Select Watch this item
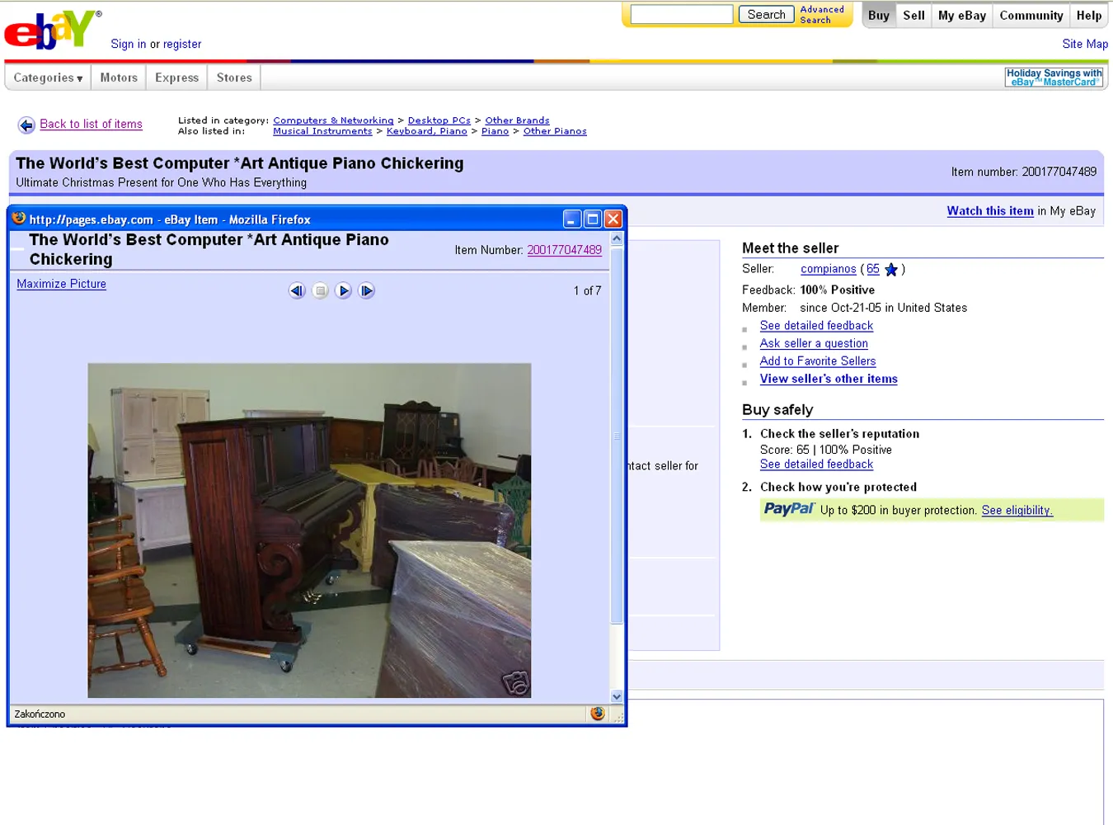Image resolution: width=1113 pixels, height=825 pixels. pos(989,211)
